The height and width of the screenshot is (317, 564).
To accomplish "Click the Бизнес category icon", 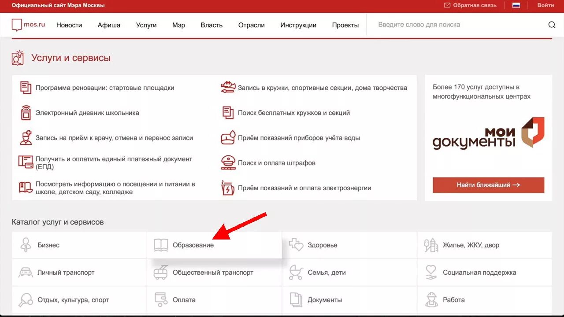I will tap(26, 245).
